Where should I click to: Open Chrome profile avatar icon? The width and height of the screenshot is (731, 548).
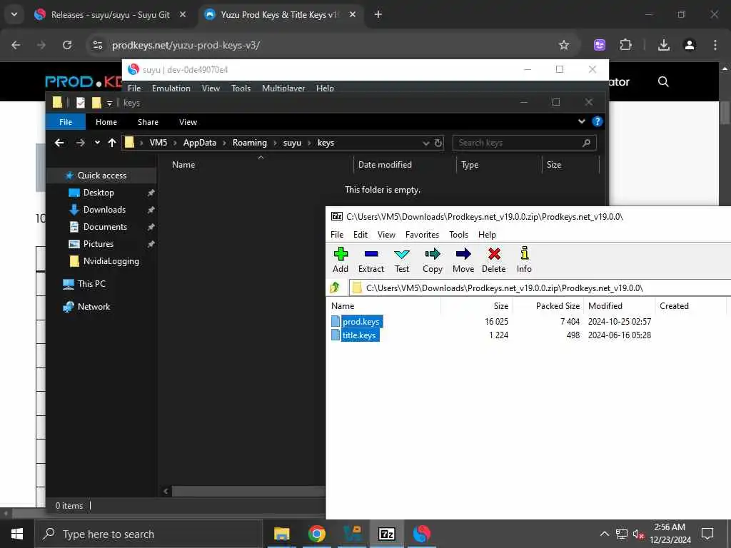pos(689,45)
